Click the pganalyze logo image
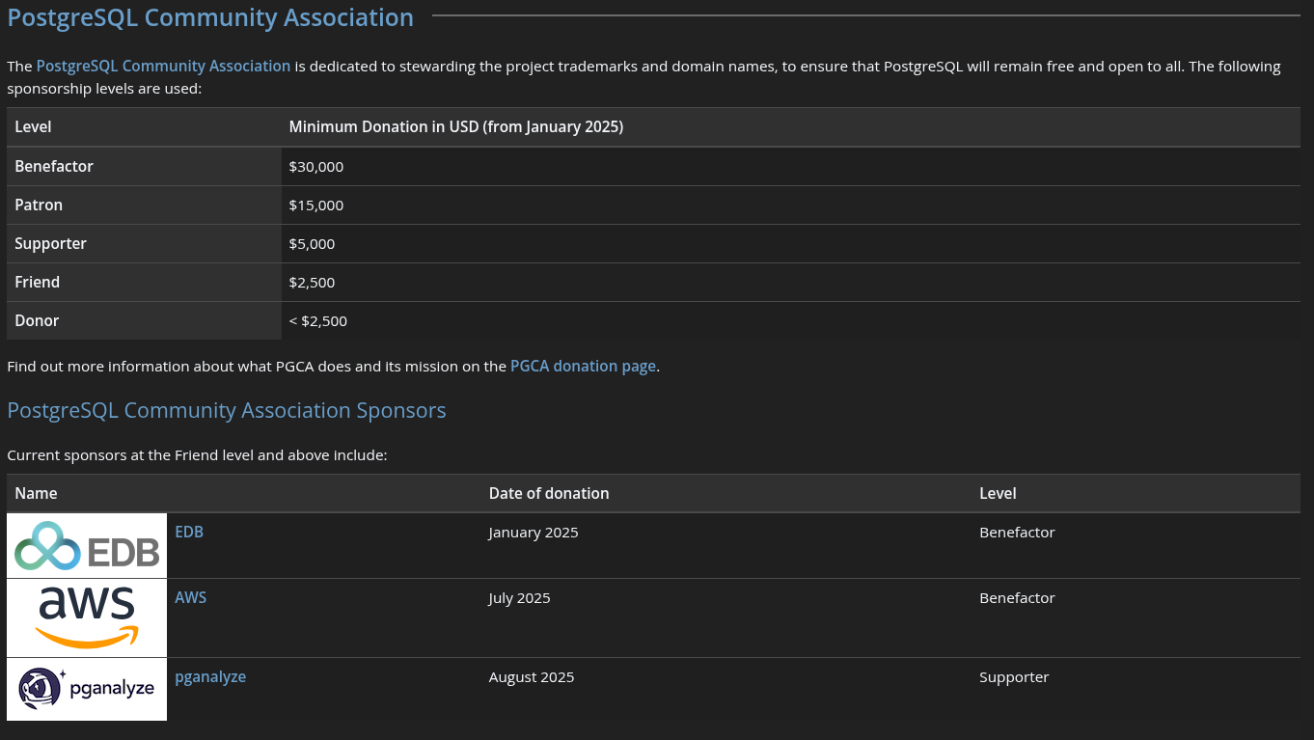 [87, 689]
